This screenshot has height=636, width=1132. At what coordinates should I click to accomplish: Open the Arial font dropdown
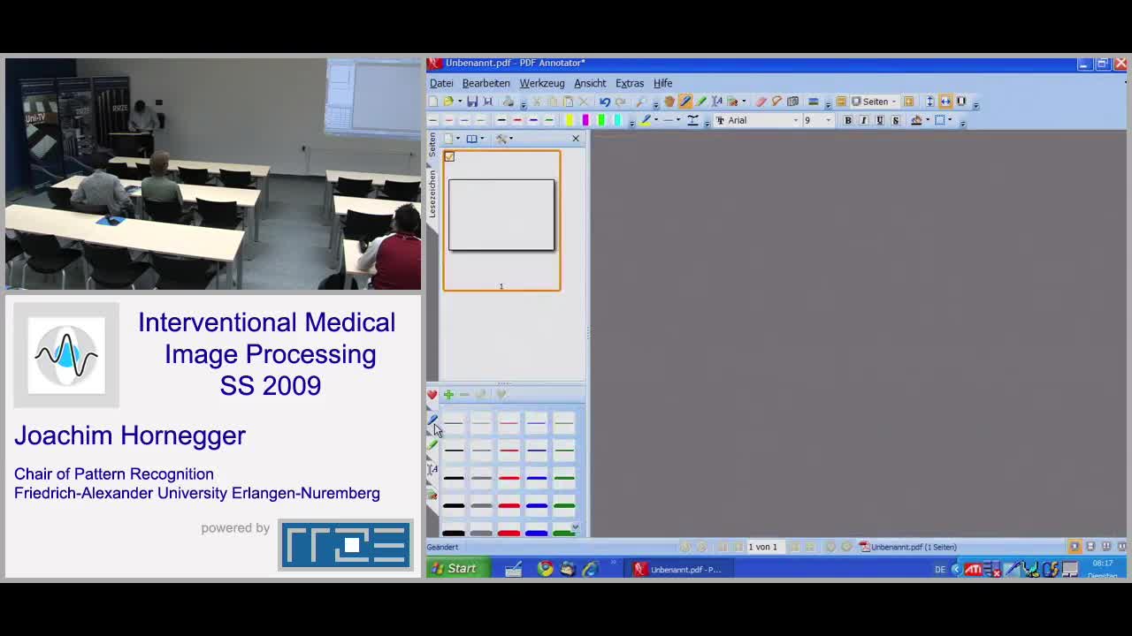tap(795, 120)
